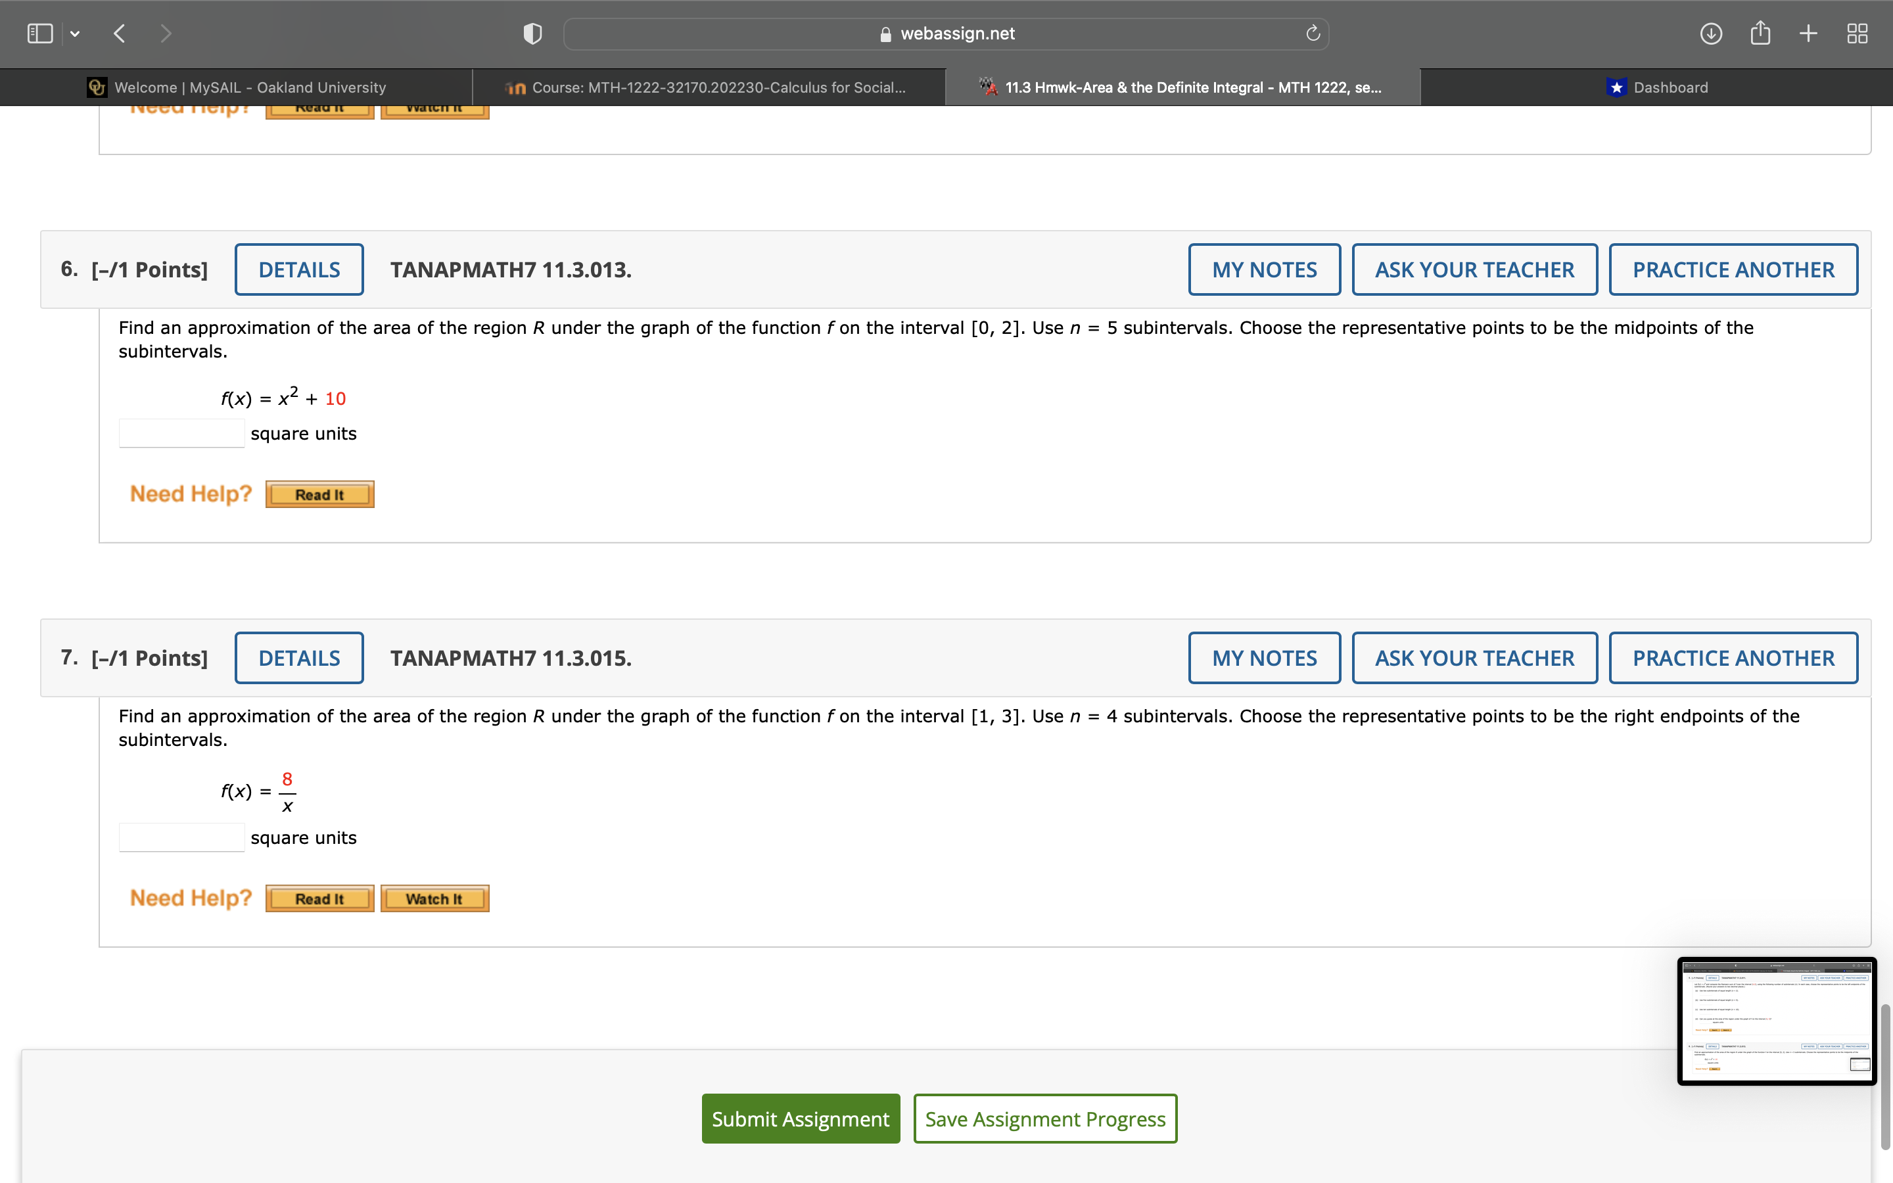This screenshot has height=1183, width=1893.
Task: Show the tab overview grid
Action: coord(1856,33)
